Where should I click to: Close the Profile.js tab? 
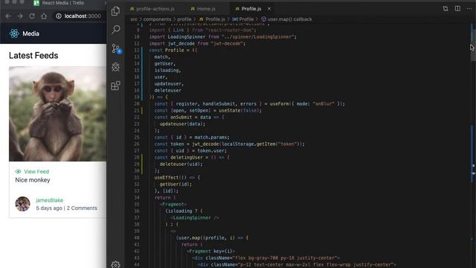[x=269, y=8]
